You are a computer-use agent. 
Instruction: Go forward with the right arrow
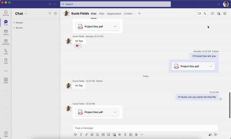click(x=55, y=4)
